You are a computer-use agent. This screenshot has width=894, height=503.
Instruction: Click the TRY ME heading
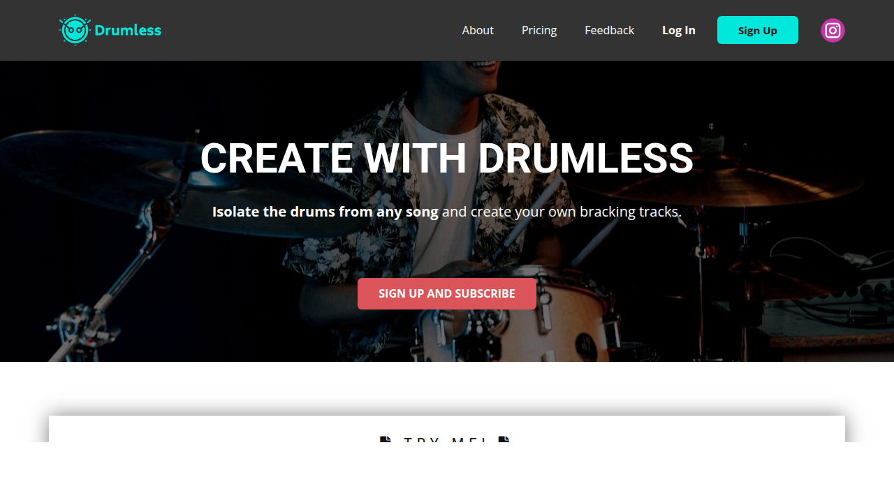pos(445,439)
